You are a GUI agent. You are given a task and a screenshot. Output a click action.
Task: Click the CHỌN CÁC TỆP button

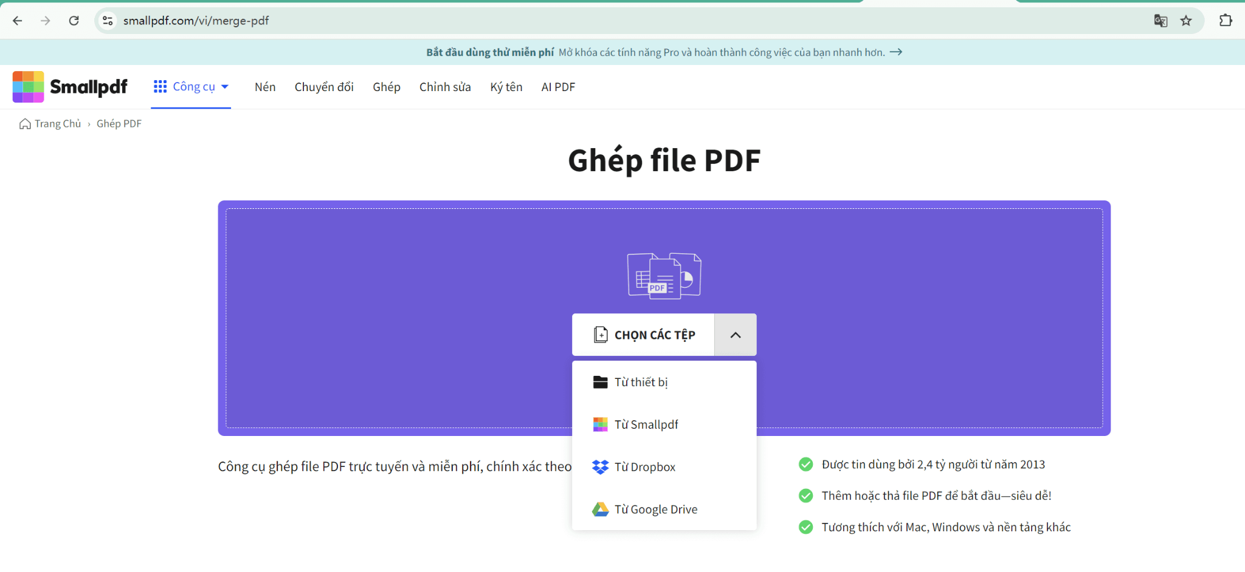point(643,335)
